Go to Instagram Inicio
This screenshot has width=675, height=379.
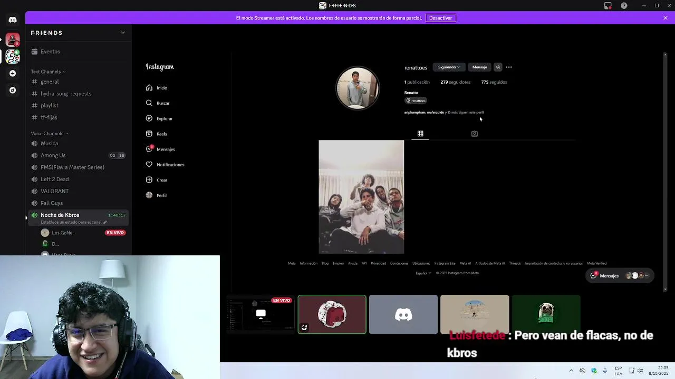157,88
